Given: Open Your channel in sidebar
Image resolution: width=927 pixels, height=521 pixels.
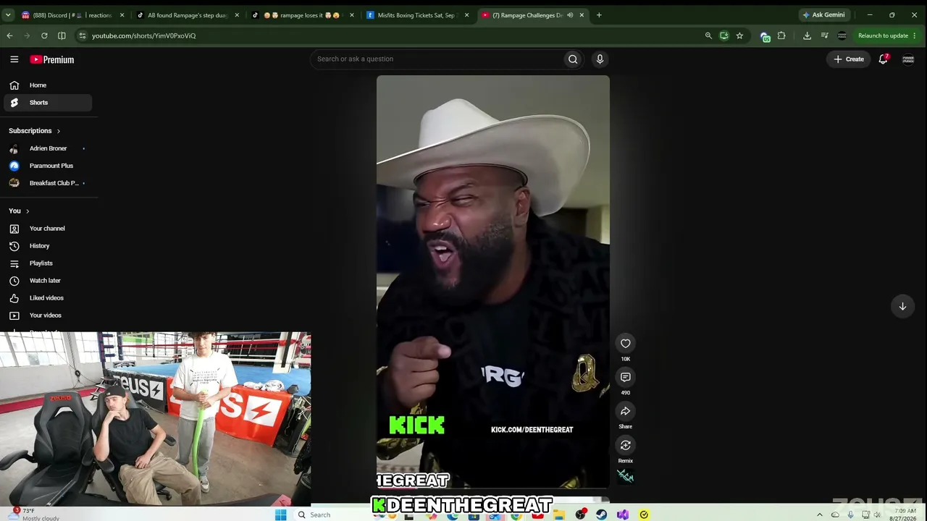Looking at the screenshot, I should [x=48, y=229].
